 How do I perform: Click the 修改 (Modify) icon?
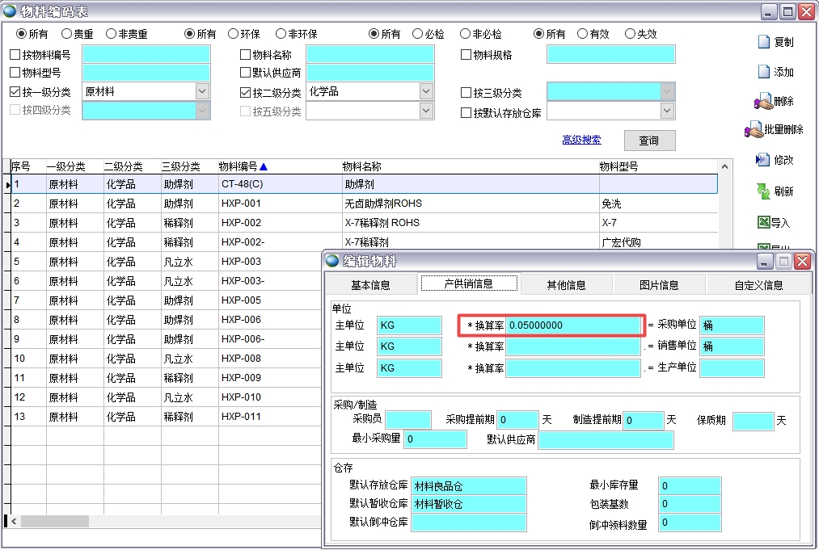[762, 160]
